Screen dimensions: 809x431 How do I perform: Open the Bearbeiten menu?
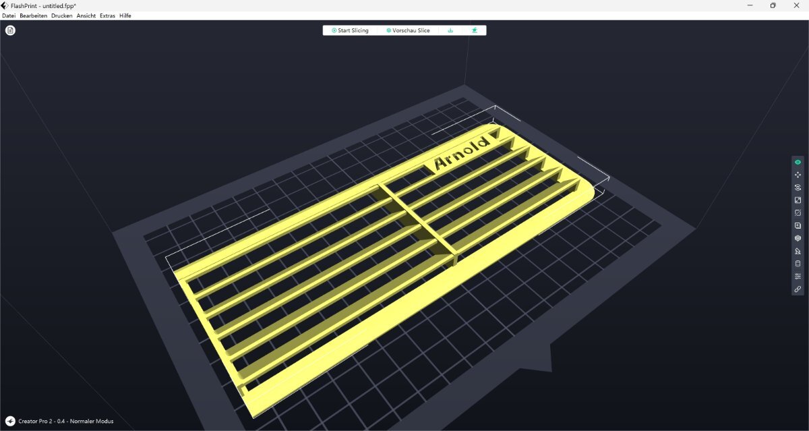point(34,16)
